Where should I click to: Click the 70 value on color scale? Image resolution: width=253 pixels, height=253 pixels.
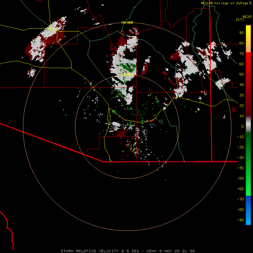[241, 54]
